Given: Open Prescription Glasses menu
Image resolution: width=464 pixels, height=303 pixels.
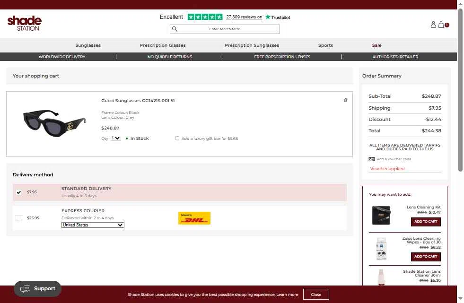Looking at the screenshot, I should click(162, 45).
